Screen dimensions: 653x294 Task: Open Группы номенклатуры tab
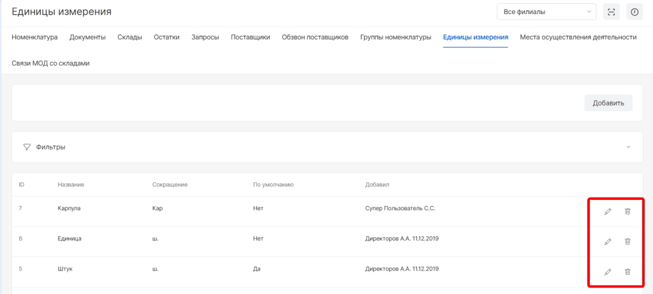point(395,37)
